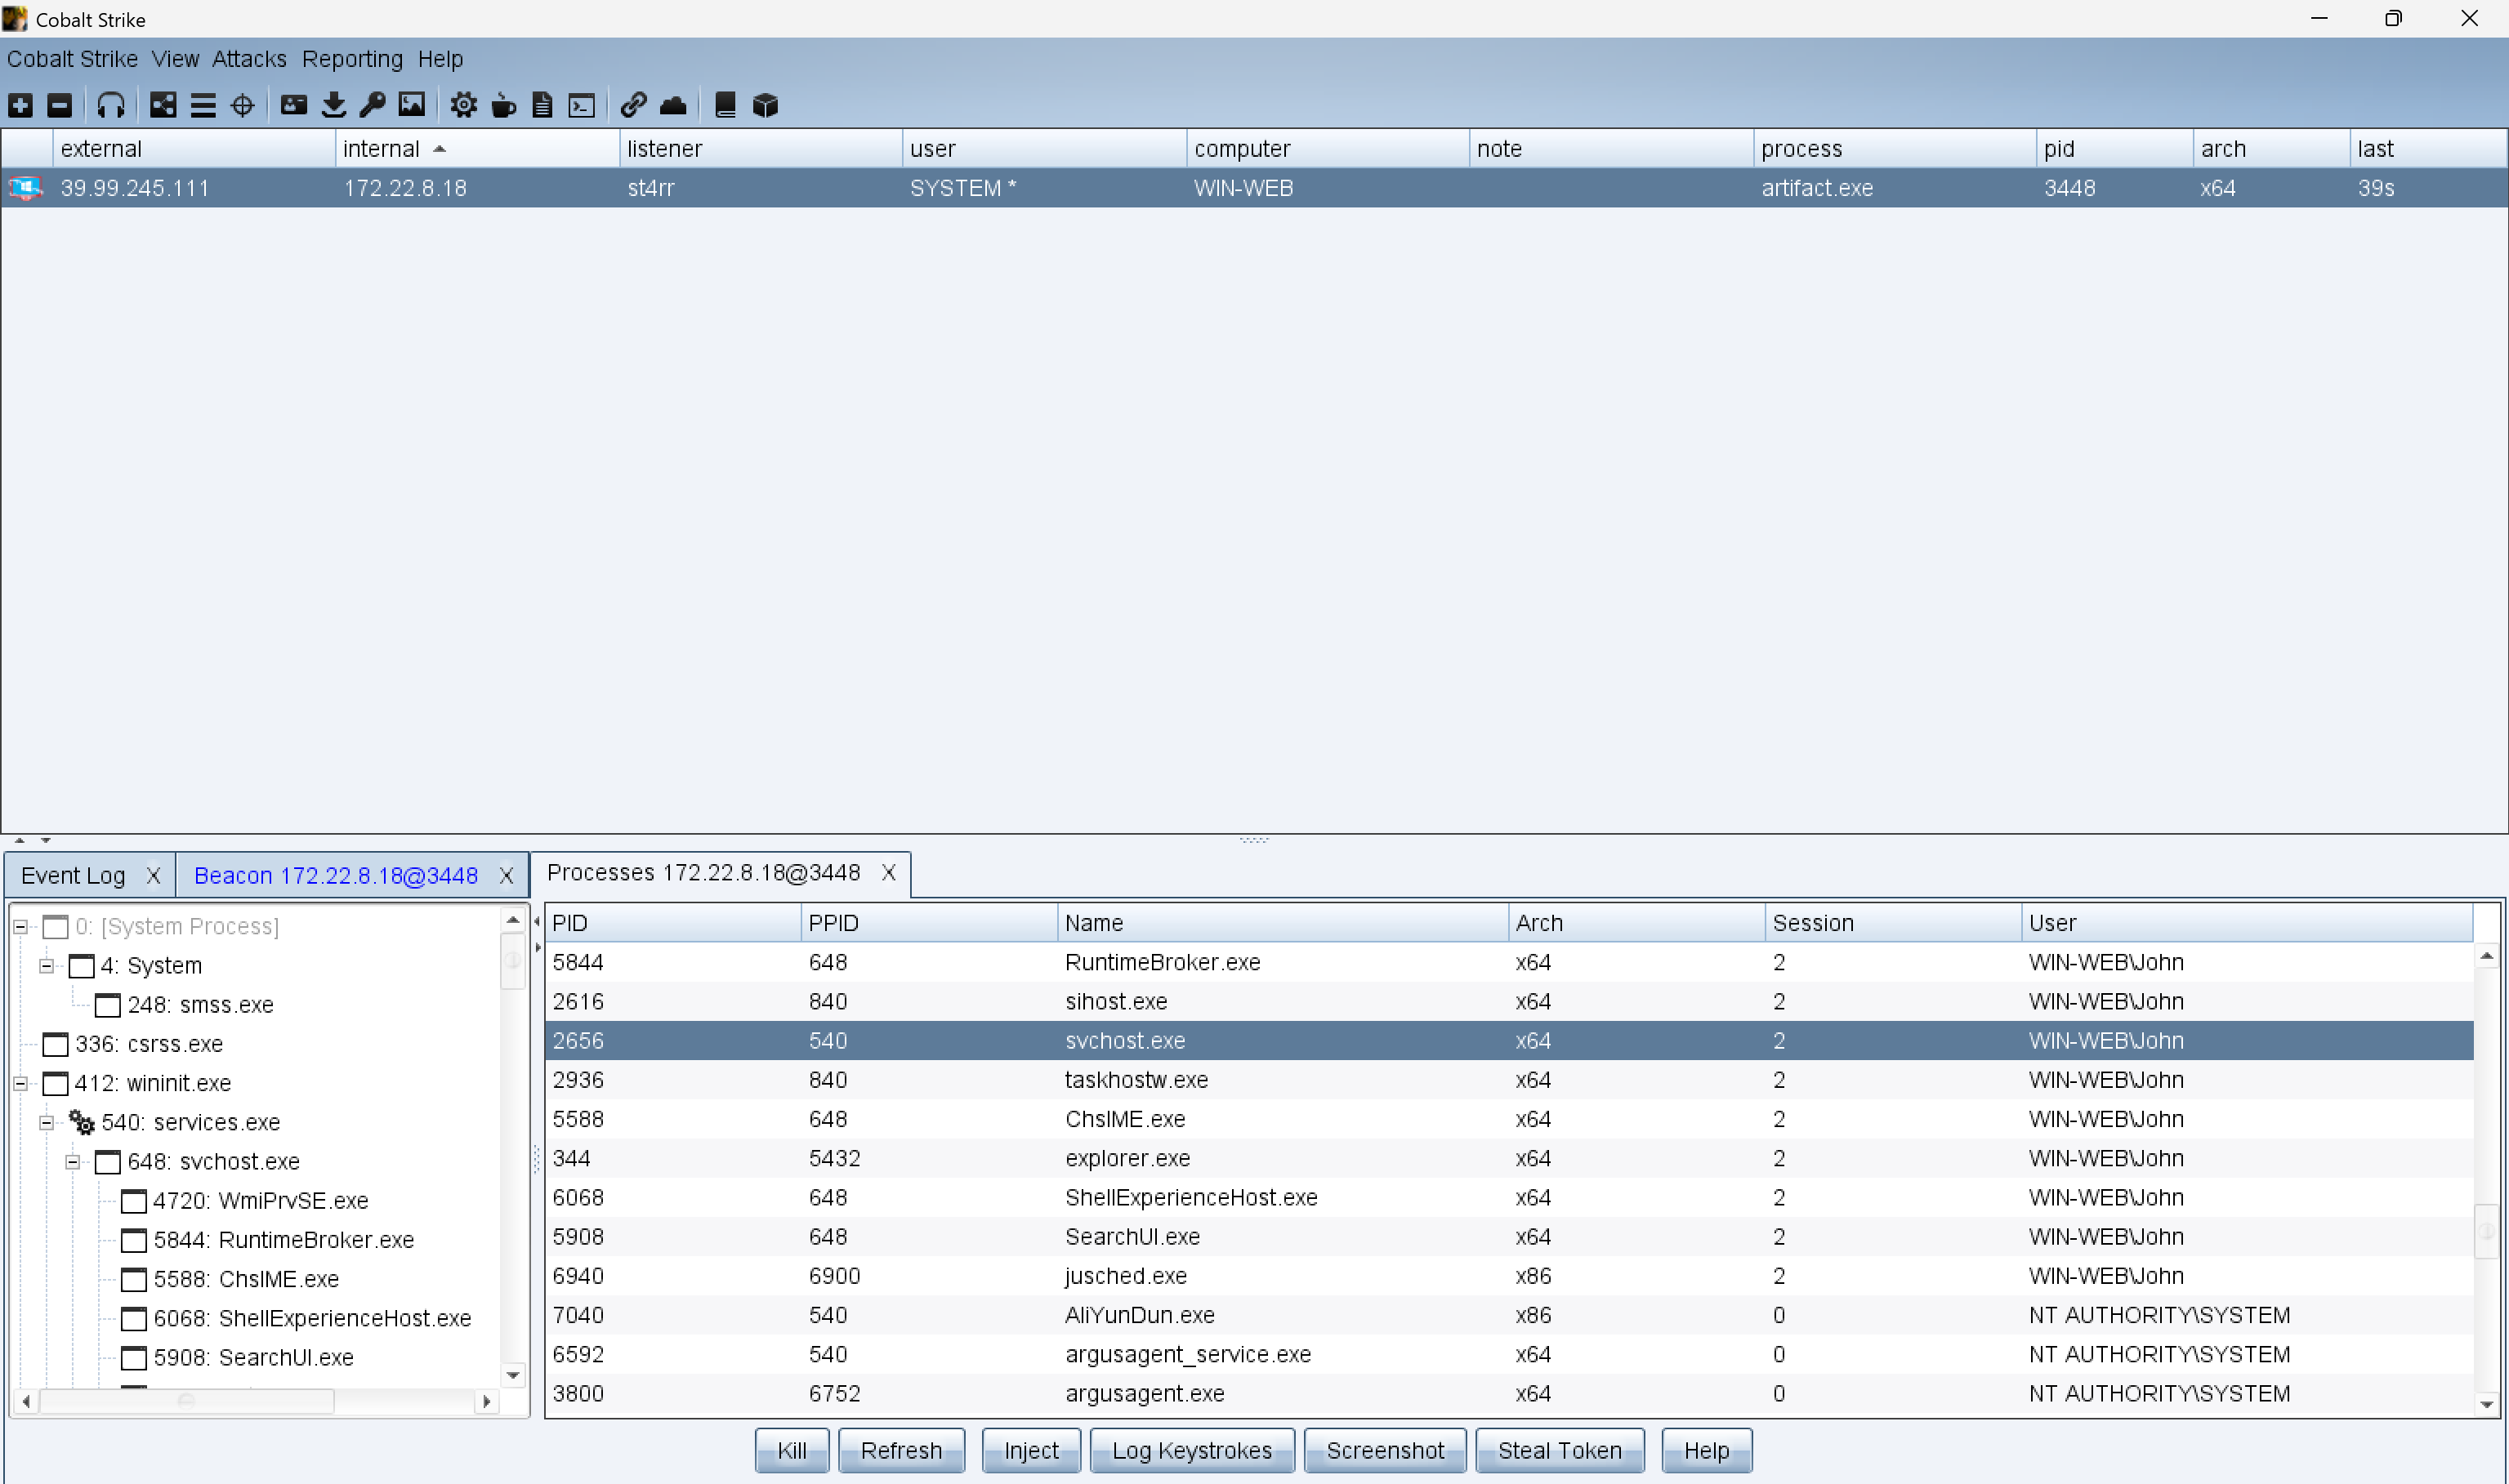Collapse the 540: services.exe tree node
Screen dimensions: 2509x1484
point(47,1123)
